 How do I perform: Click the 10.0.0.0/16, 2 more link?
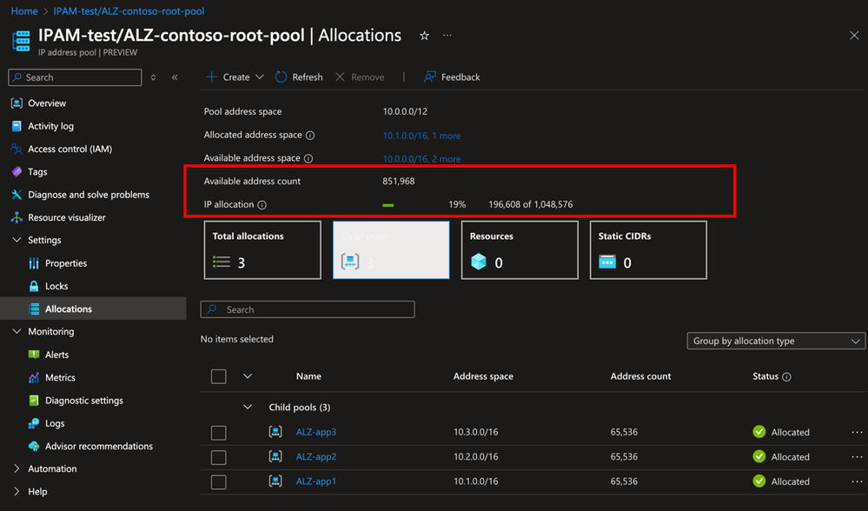[x=421, y=159]
